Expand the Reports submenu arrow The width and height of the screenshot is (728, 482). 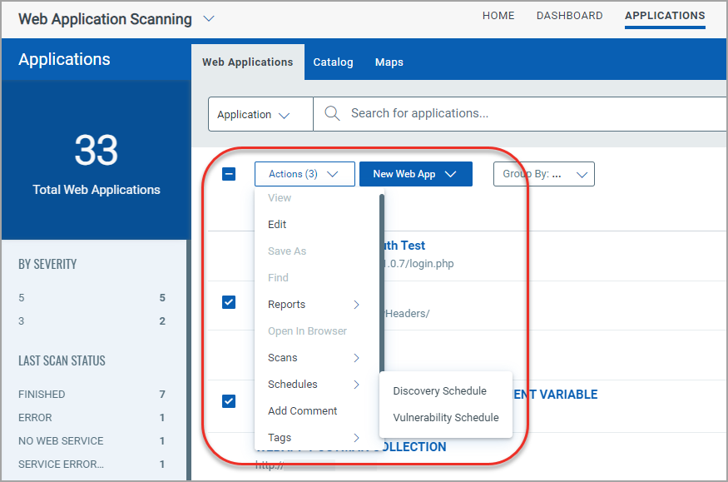coord(356,305)
